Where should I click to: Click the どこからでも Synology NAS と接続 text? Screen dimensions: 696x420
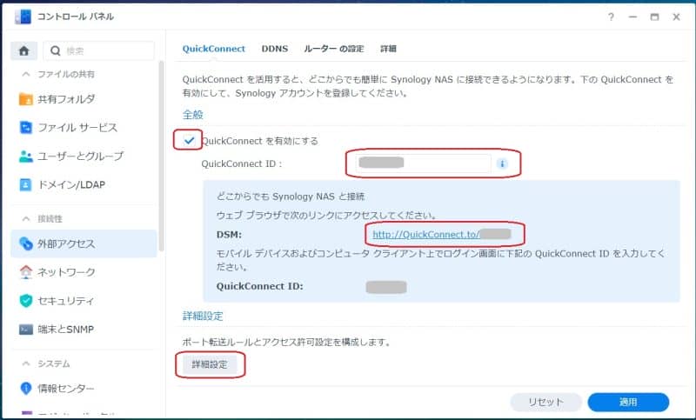(x=291, y=197)
